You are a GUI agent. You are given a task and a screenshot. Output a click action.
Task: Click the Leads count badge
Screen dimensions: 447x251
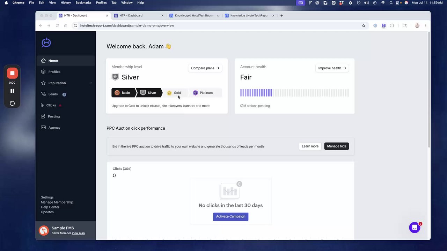pyautogui.click(x=64, y=94)
